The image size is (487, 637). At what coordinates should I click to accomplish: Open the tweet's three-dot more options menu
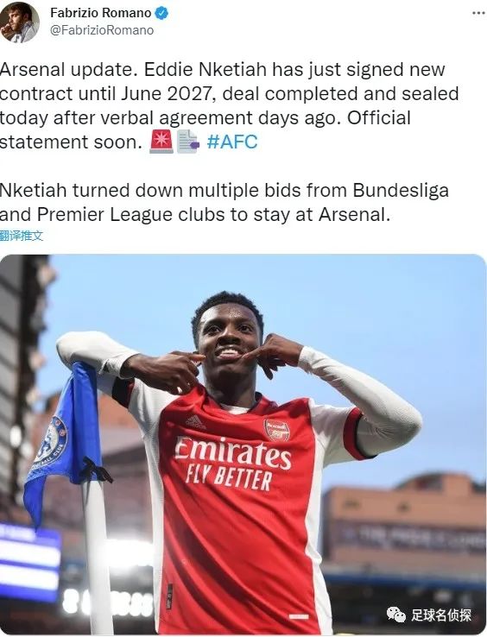478,13
